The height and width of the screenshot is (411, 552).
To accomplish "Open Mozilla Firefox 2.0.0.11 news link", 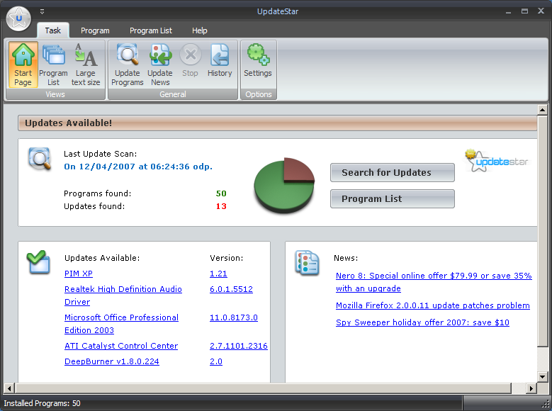I will pos(433,305).
